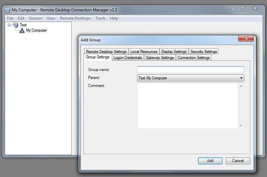Click the Cancel button
The width and height of the screenshot is (267, 177).
tap(238, 161)
